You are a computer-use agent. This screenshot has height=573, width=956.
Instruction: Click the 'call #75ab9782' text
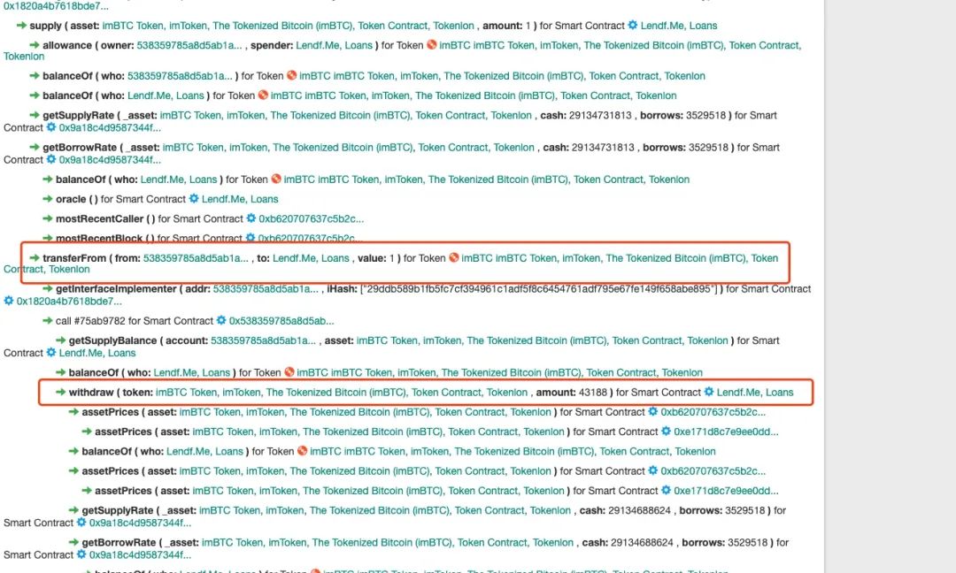pyautogui.click(x=91, y=321)
